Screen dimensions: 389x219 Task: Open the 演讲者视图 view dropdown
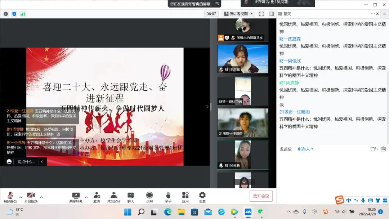[x=238, y=14]
